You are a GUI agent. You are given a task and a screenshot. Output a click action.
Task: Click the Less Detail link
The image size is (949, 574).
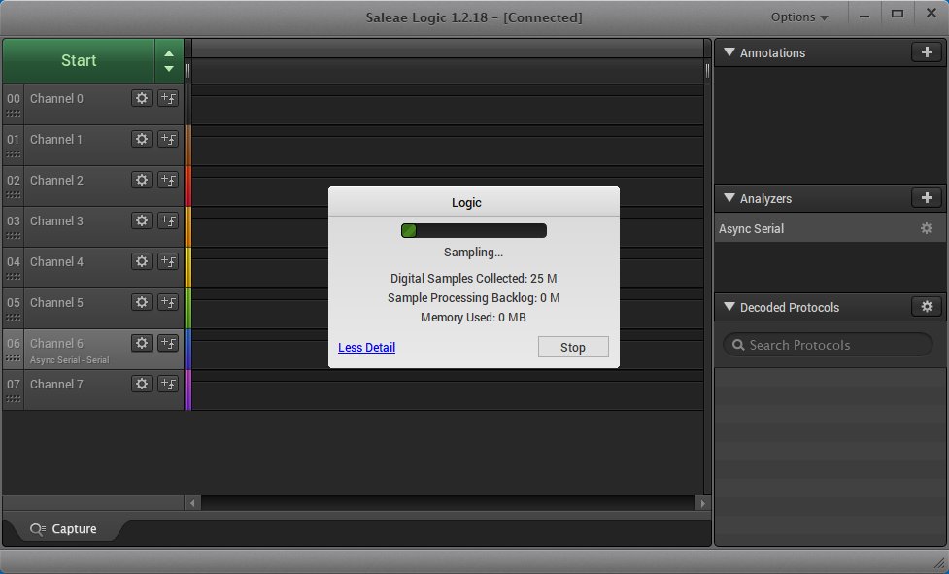coord(367,347)
